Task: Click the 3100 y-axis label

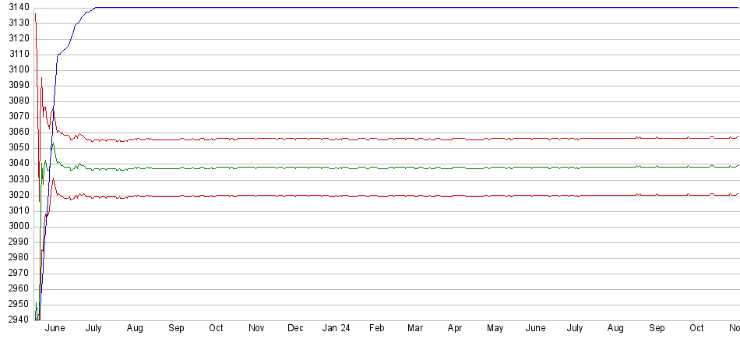Action: [x=15, y=69]
